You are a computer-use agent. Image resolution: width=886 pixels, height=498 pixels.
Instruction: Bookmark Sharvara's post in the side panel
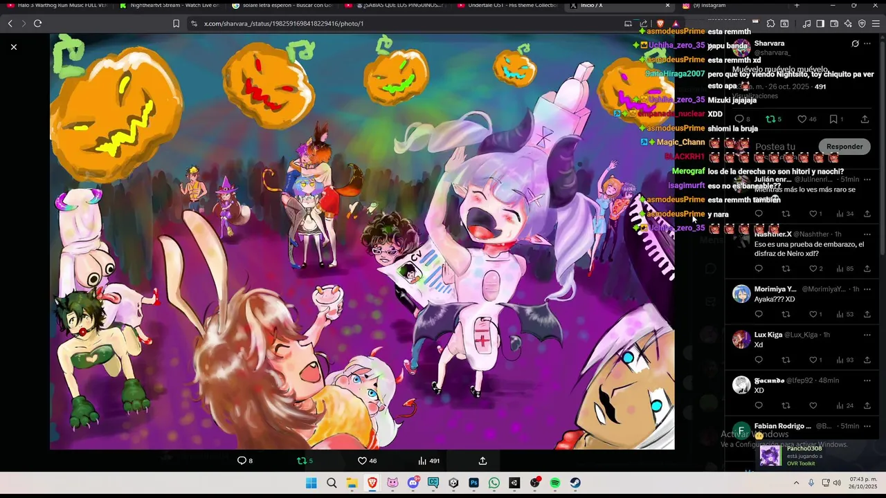[x=833, y=119]
